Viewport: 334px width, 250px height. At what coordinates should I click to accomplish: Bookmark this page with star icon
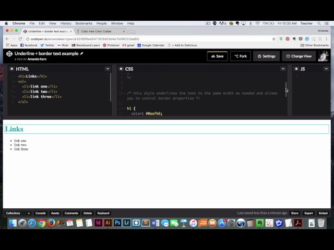273,39
